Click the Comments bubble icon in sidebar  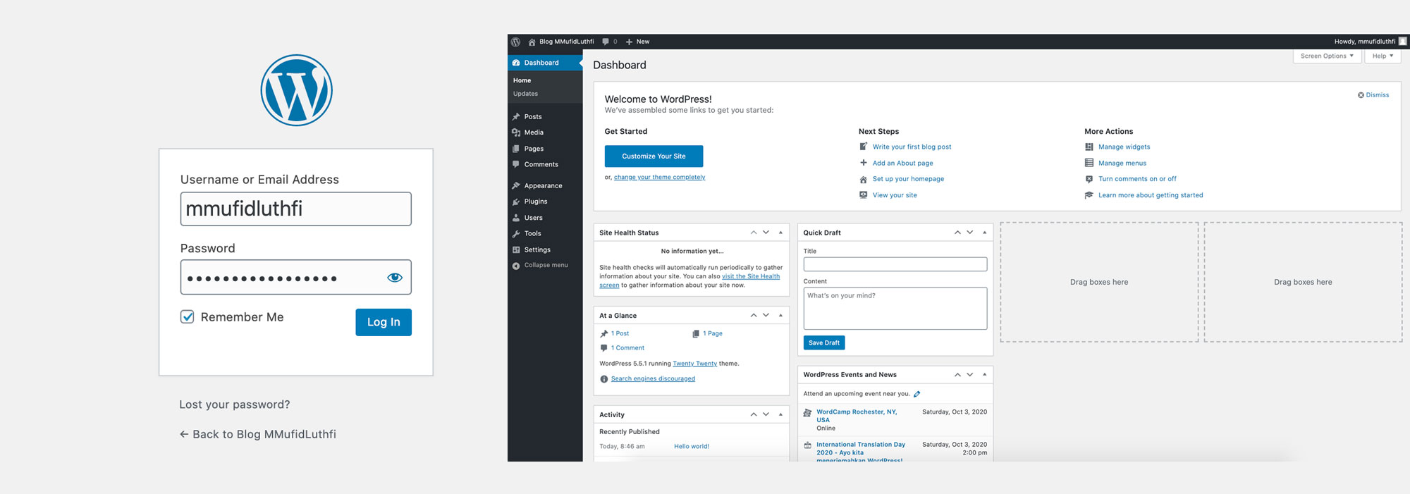[x=516, y=164]
